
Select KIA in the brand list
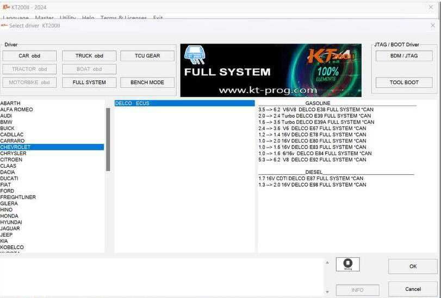[x=52, y=241]
